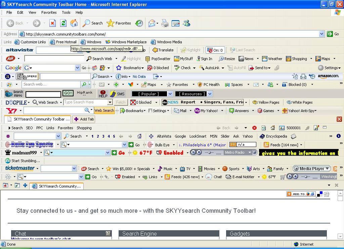The image size is (344, 249).
Task: Toggle Enabled popup blocker on bottom toolbar
Action: 125,177
